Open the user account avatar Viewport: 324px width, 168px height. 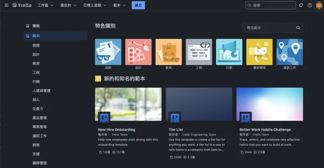[x=319, y=5]
